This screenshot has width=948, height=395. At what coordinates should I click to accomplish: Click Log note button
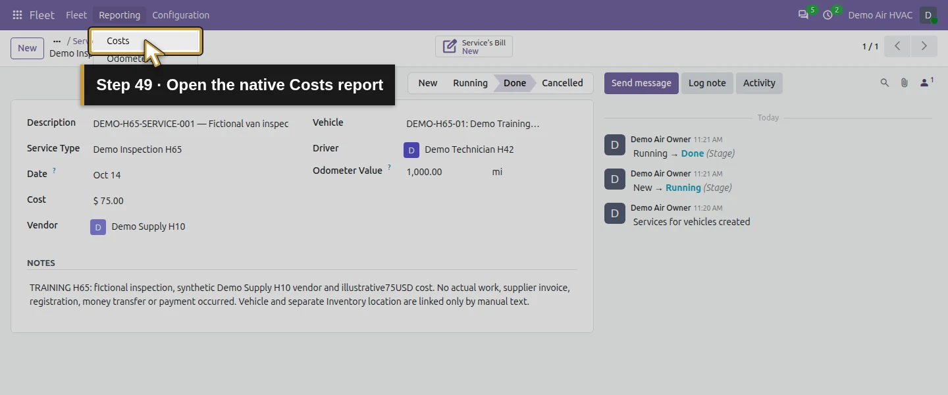(707, 83)
